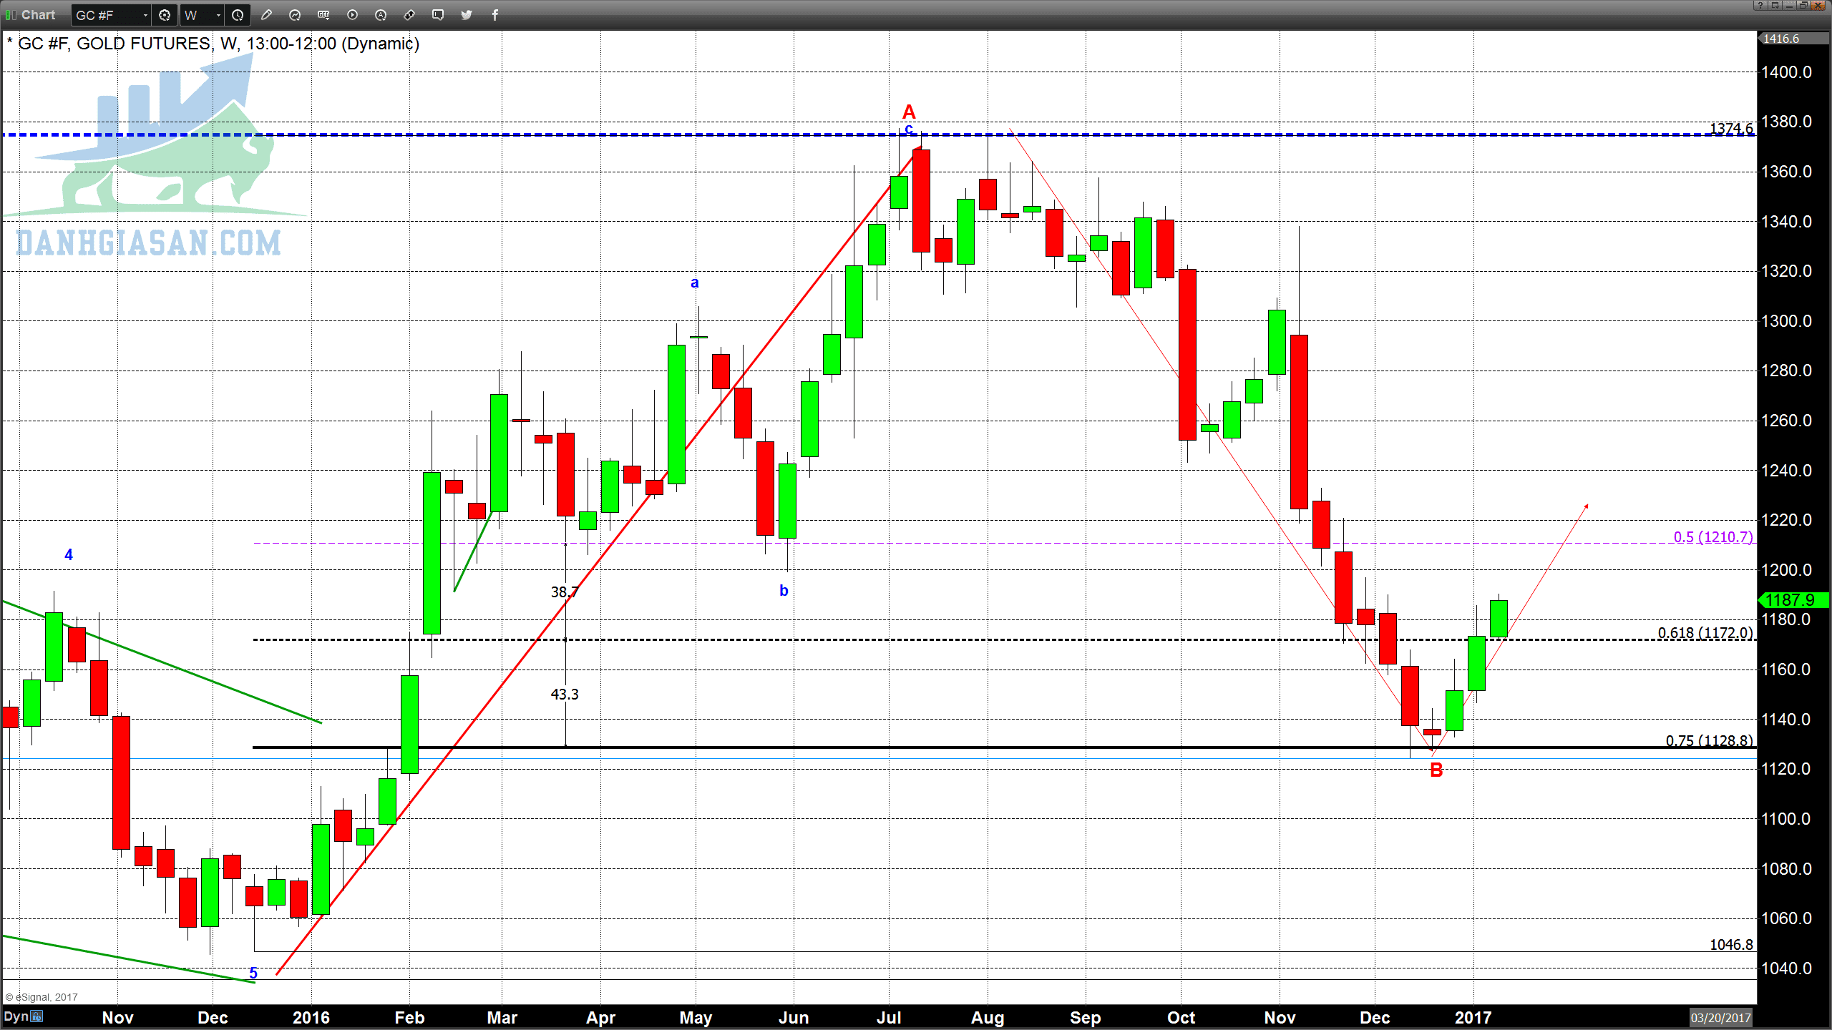Click the green 1187.9 last price tag
The height and width of the screenshot is (1030, 1832).
(x=1793, y=600)
